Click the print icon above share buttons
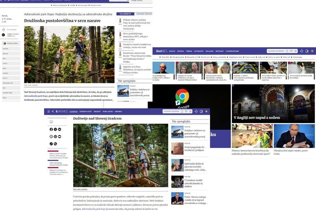The height and width of the screenshot is (211, 316). pyautogui.click(x=51, y=121)
